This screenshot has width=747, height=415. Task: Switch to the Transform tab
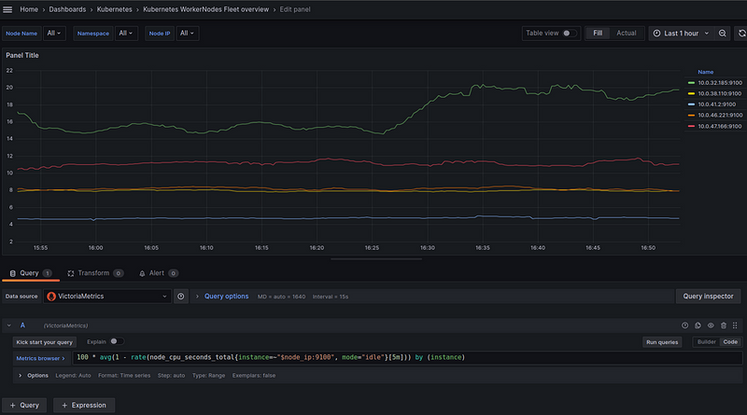[x=95, y=273]
